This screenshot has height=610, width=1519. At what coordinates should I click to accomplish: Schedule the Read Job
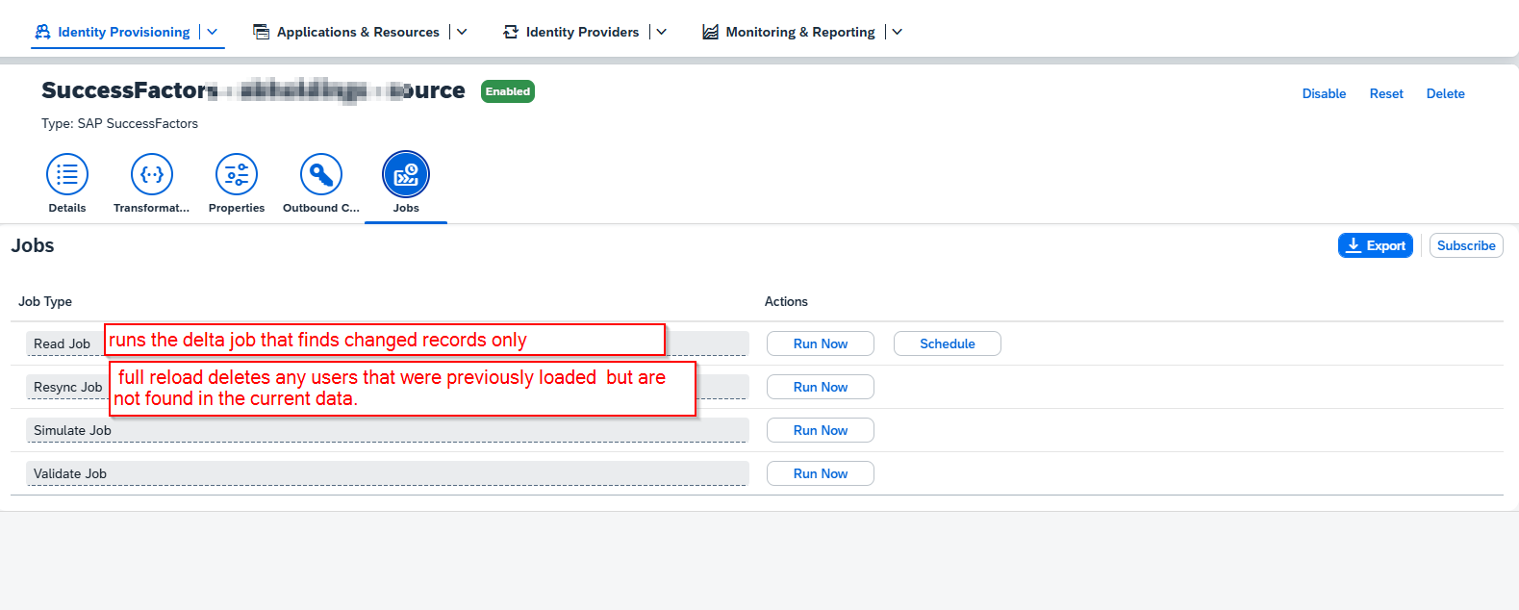tap(948, 343)
